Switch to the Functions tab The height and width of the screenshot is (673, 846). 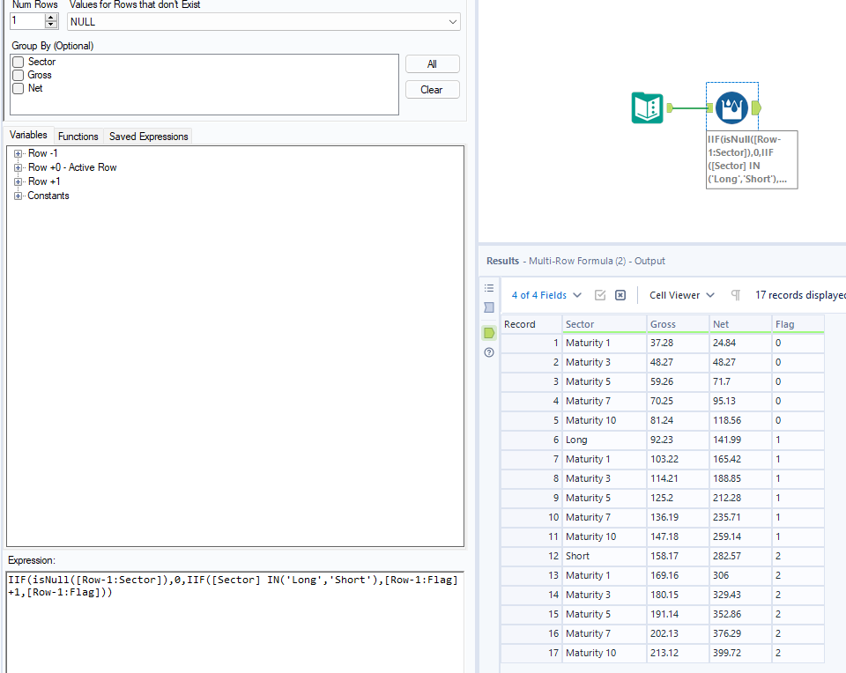(x=78, y=136)
